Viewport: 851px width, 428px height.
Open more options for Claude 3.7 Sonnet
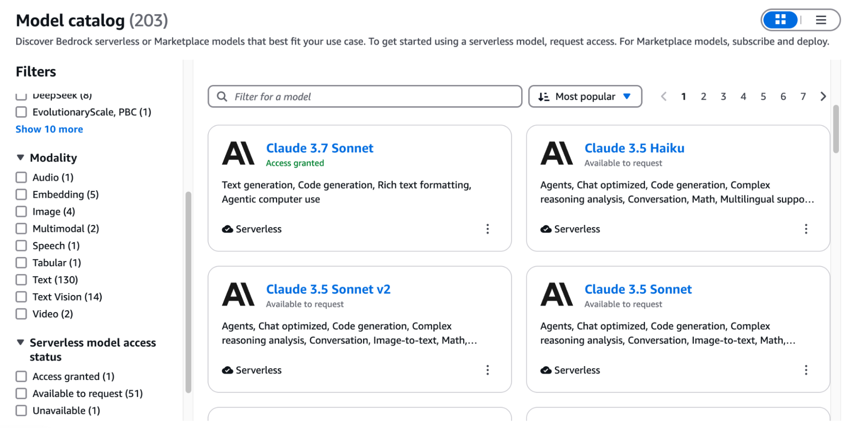point(487,229)
